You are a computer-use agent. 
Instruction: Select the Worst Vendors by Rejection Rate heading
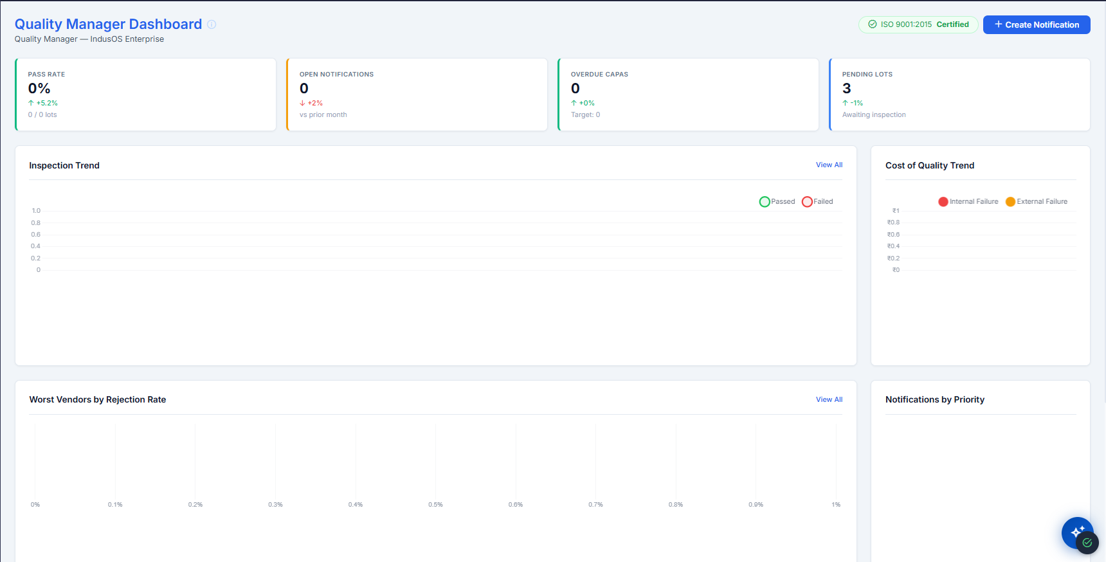tap(98, 399)
